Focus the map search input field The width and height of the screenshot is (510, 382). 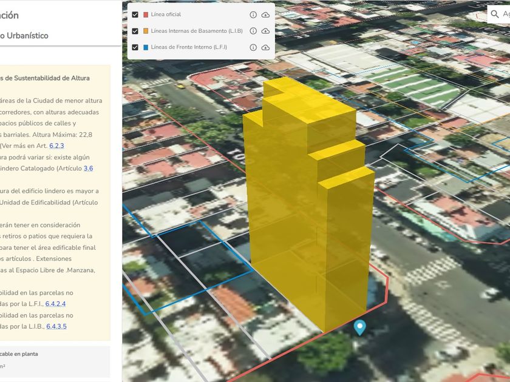[506, 14]
